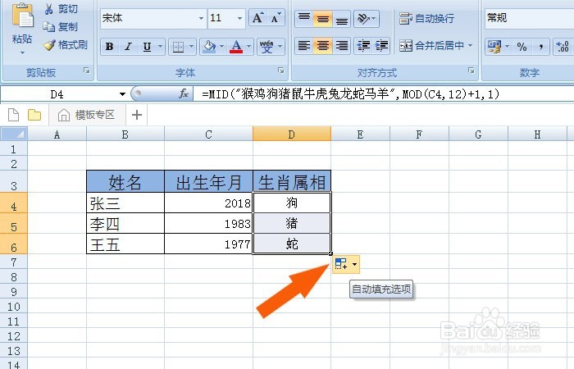Open font group dialog launcher
Image resolution: width=574 pixels, height=369 pixels.
coord(280,71)
